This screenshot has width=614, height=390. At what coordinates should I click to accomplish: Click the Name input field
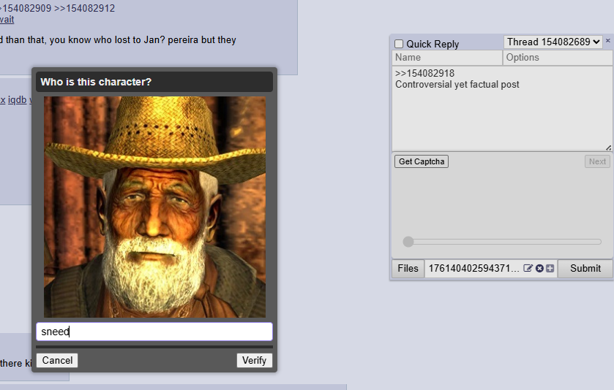pyautogui.click(x=447, y=58)
